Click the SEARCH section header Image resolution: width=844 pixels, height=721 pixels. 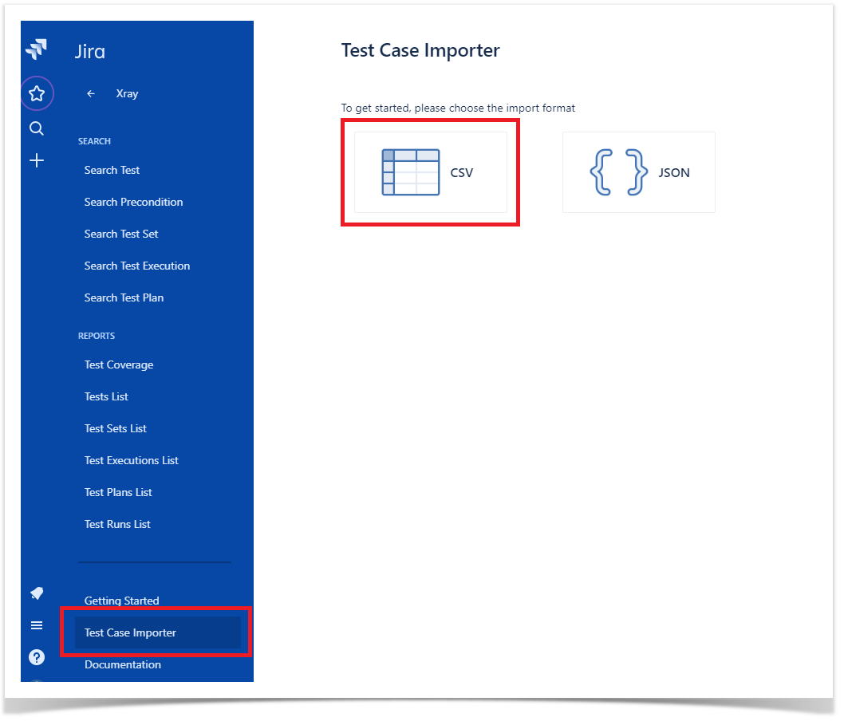(x=94, y=141)
